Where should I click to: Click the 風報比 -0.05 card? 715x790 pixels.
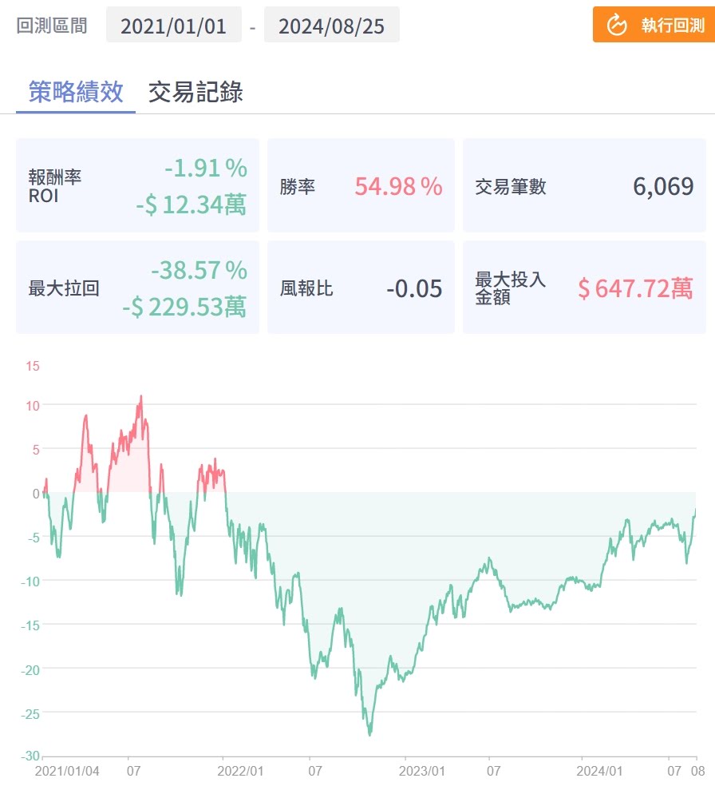361,288
